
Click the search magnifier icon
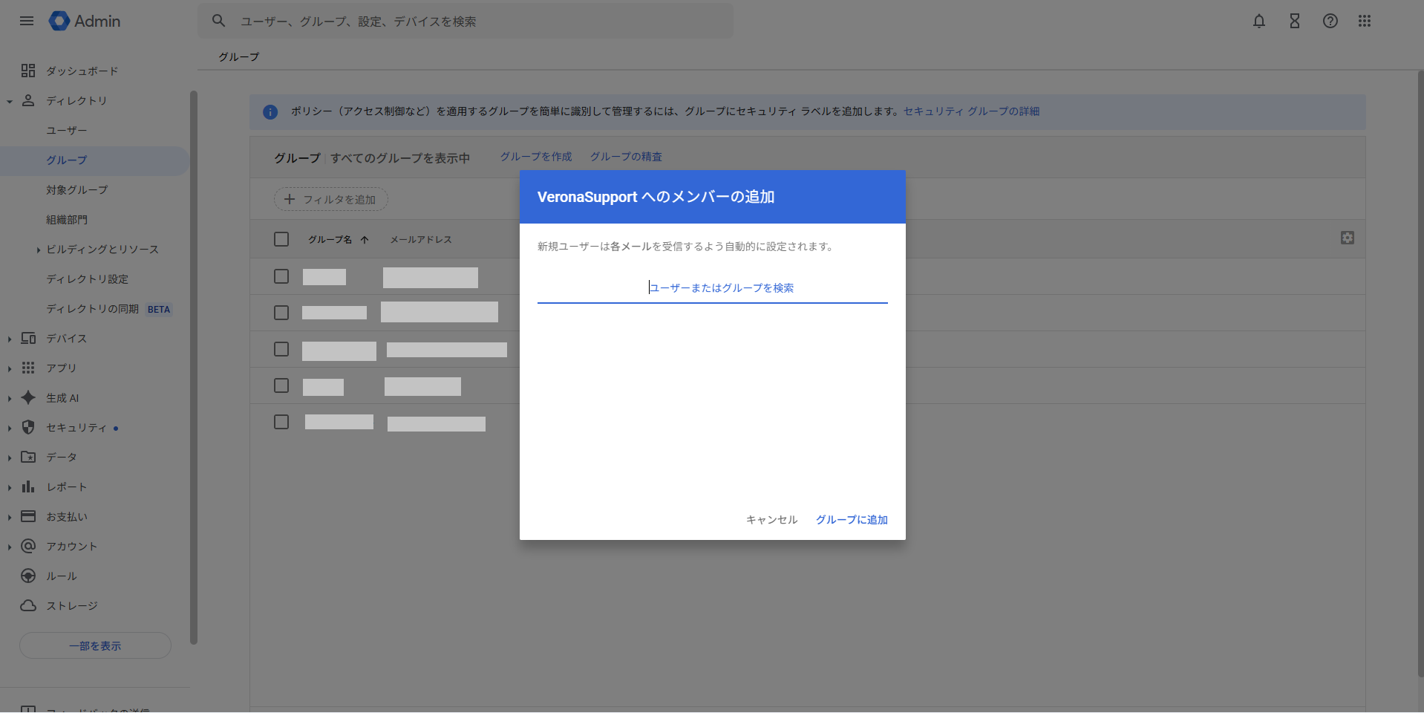(218, 21)
